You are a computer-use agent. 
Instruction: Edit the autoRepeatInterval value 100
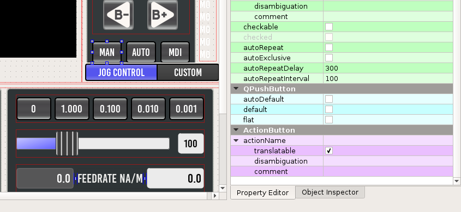(388, 78)
